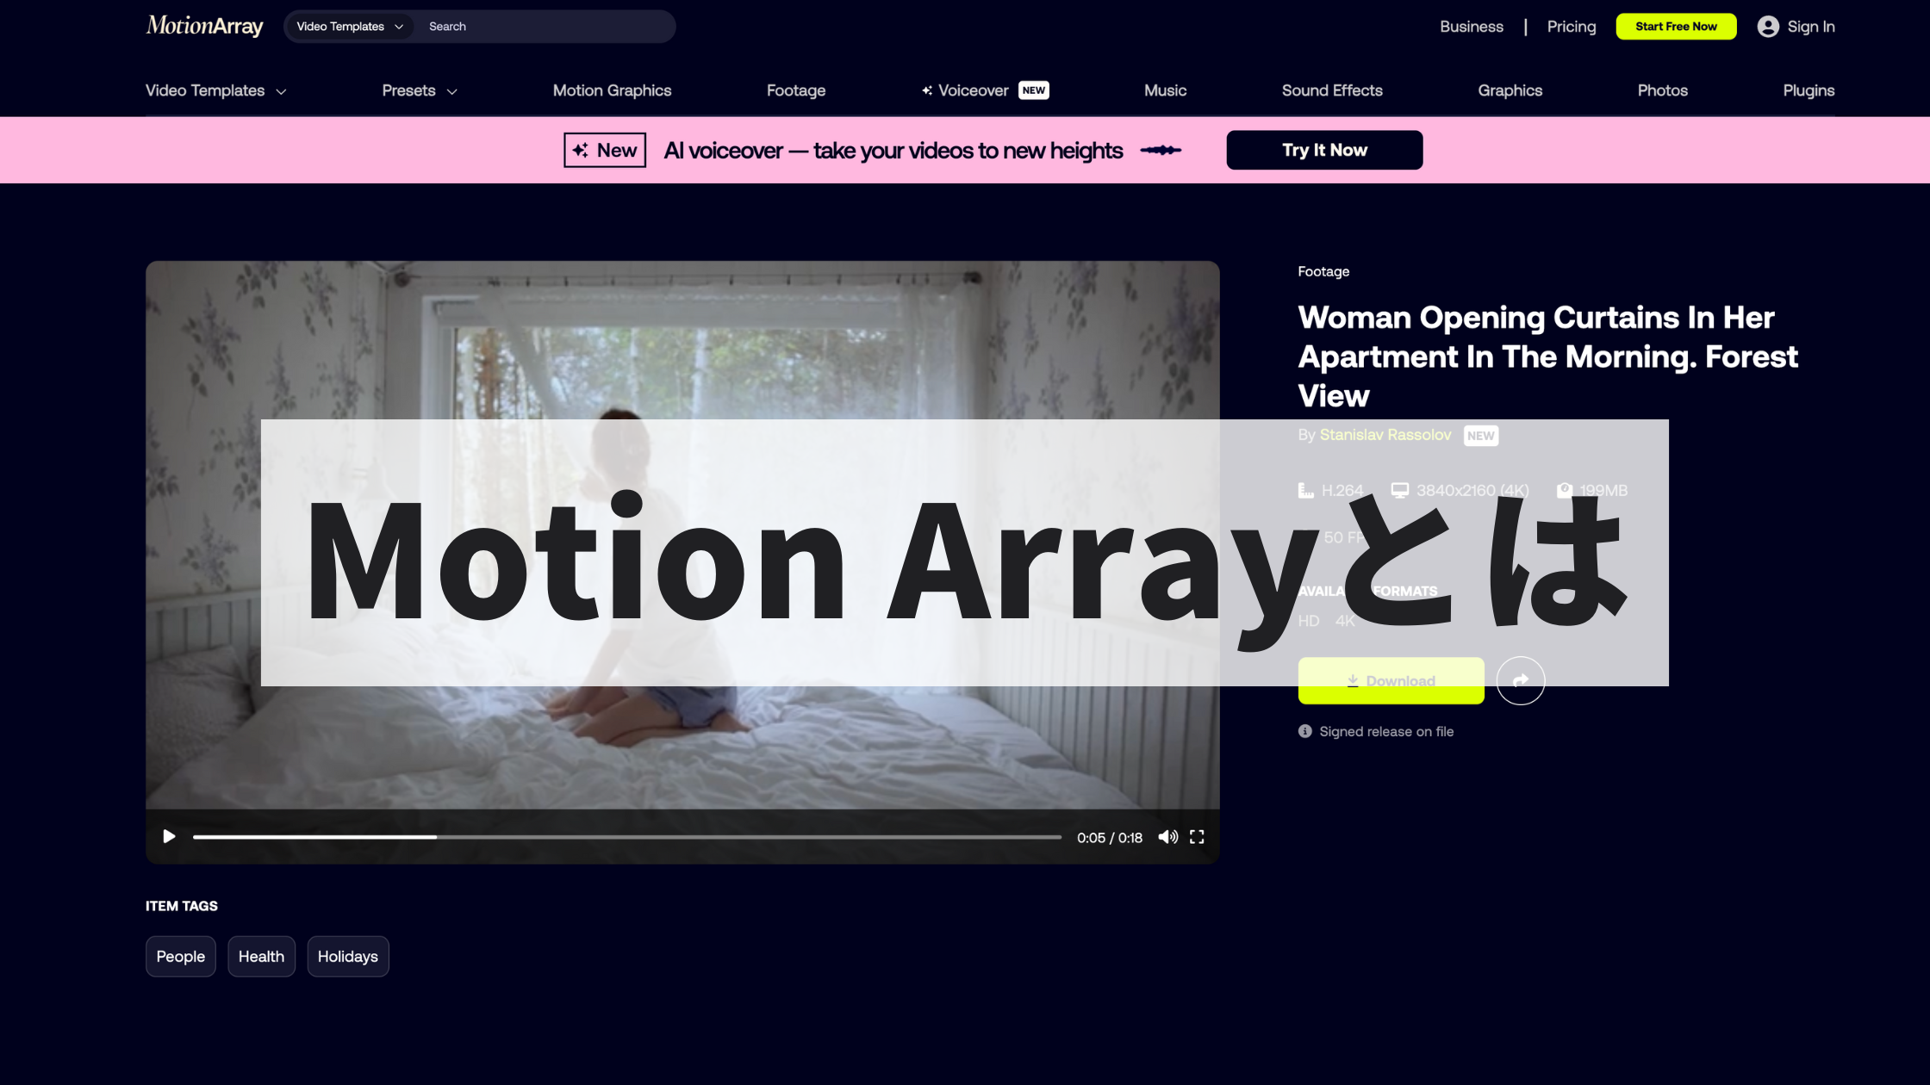Click the Signed release on file text

click(1385, 731)
